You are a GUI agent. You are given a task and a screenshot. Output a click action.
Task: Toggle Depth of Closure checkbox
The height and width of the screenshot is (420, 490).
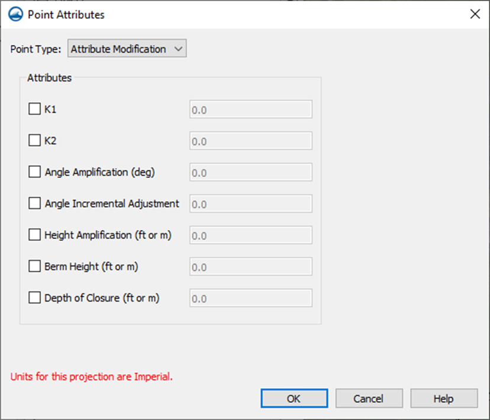tap(34, 298)
